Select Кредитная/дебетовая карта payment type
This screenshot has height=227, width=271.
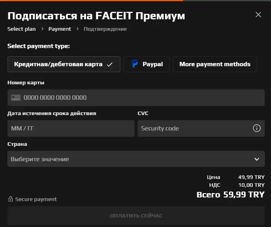[64, 64]
